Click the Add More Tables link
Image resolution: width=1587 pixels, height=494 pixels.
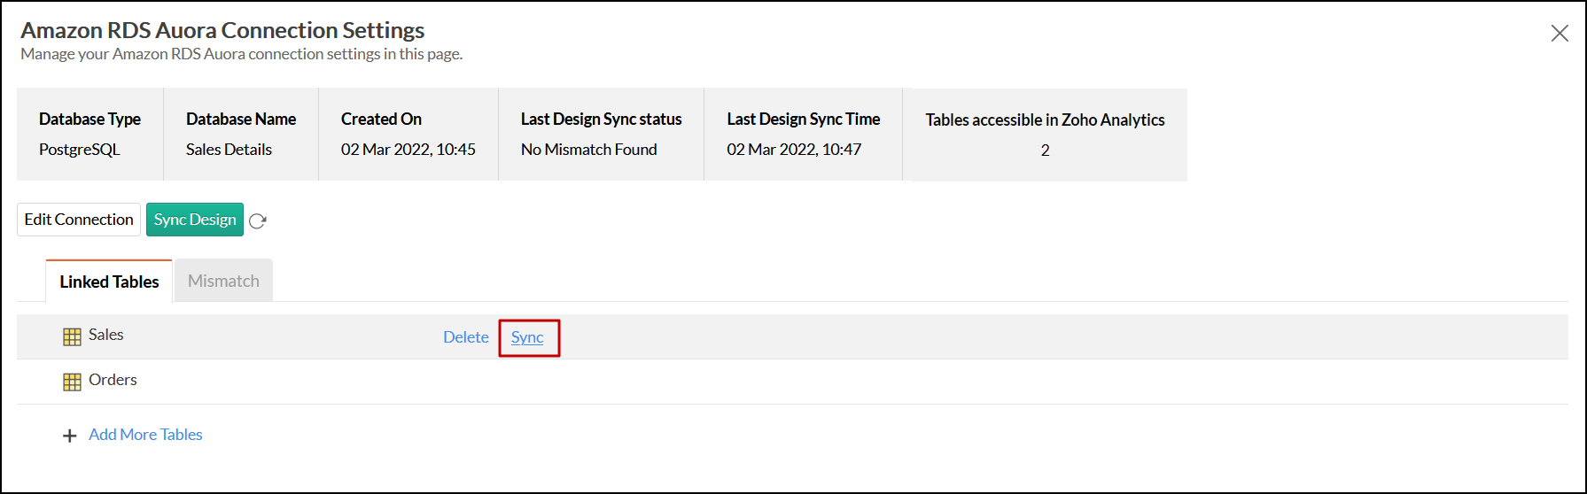point(145,435)
